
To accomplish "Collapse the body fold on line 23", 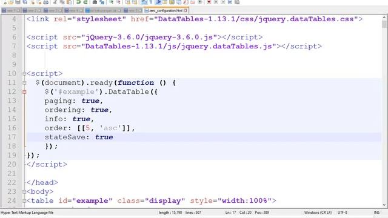I will (x=24, y=192).
